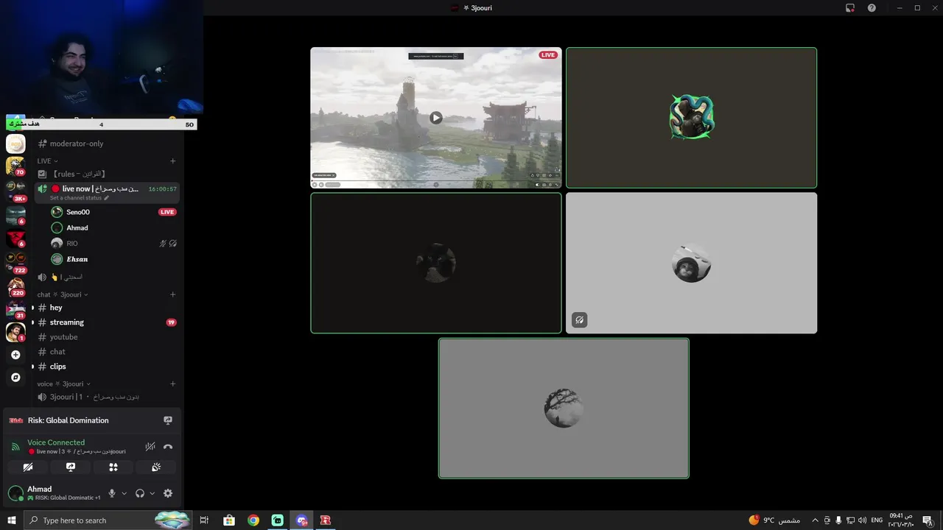Open Google Chrome from the taskbar
Screen dimensions: 943x530
253,520
